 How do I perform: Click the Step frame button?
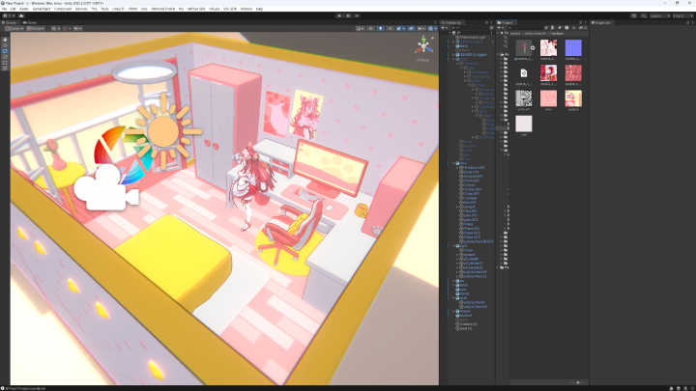358,15
